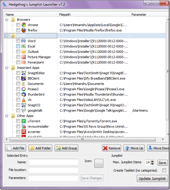The height and width of the screenshot is (190, 170).
Task: Click the uTorrent icon
Action: pyautogui.click(x=24, y=121)
